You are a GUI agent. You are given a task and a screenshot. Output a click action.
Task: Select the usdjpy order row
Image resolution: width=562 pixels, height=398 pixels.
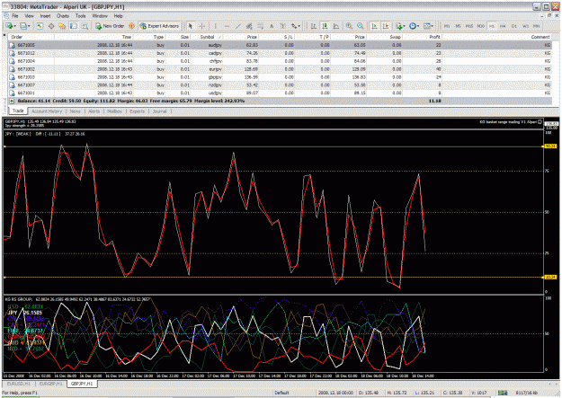280,93
